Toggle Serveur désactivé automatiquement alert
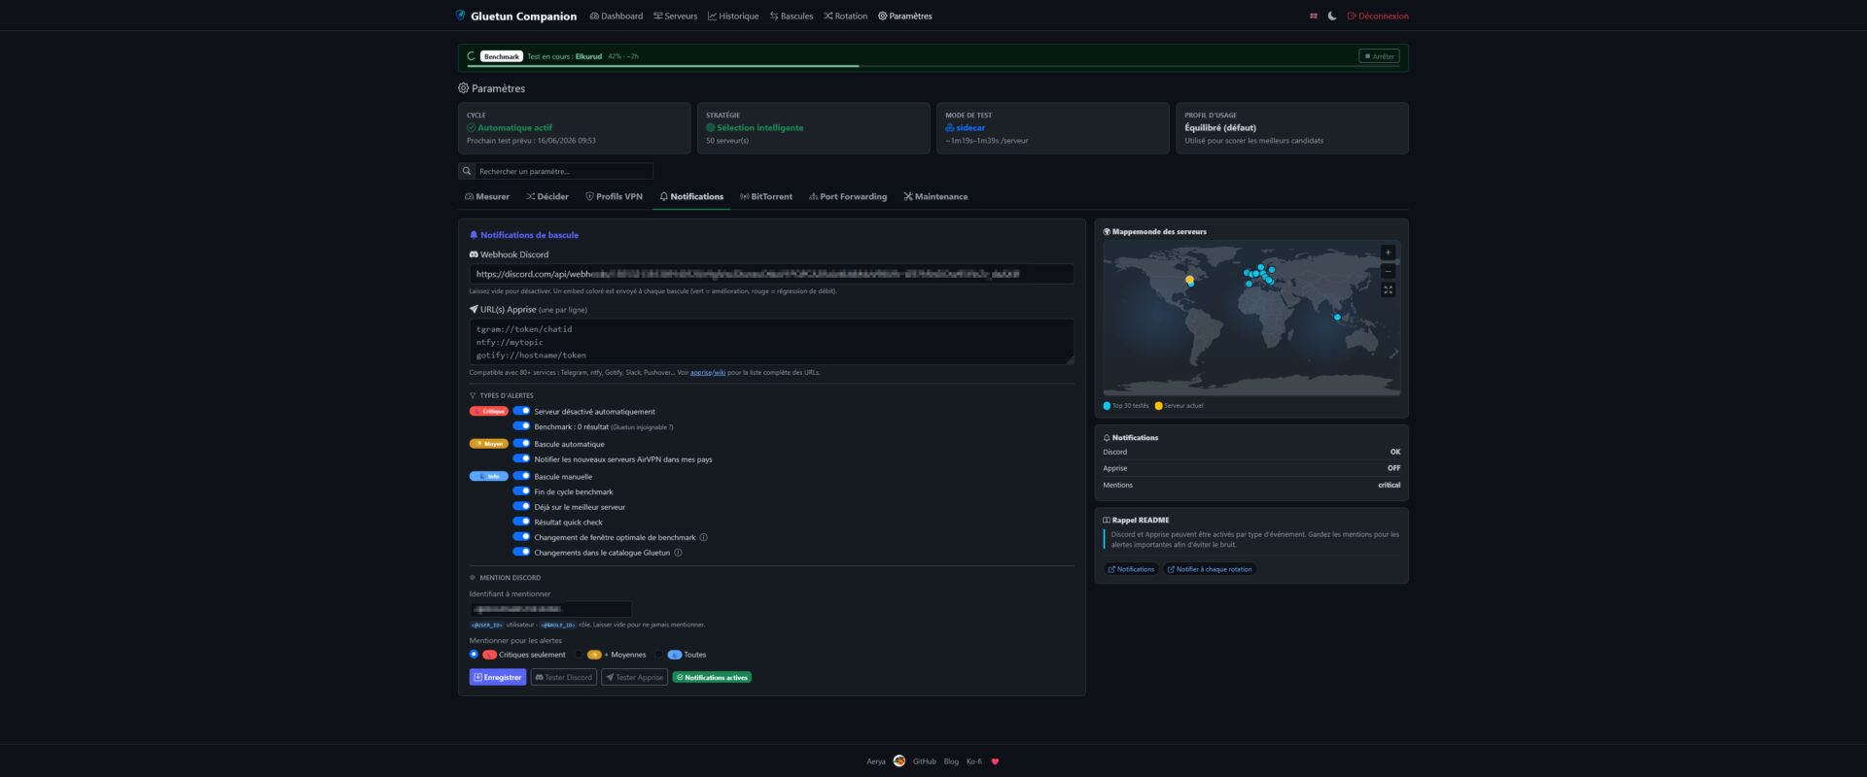This screenshot has width=1867, height=777. coord(521,411)
